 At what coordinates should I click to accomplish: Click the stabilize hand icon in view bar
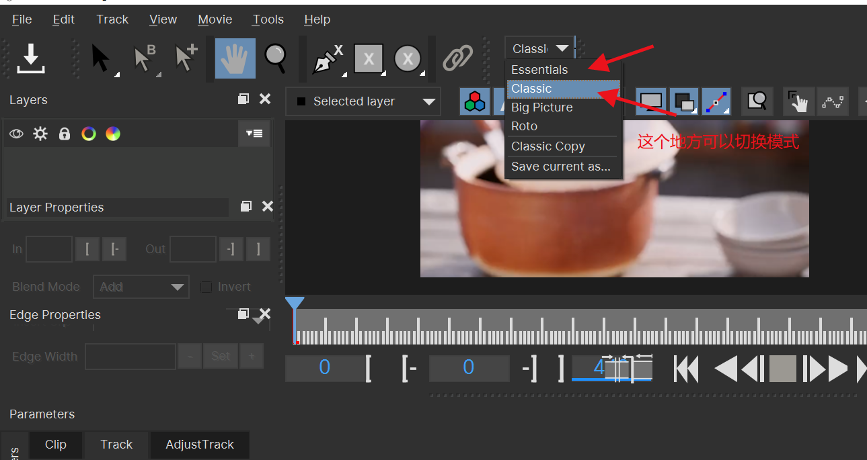coord(798,101)
